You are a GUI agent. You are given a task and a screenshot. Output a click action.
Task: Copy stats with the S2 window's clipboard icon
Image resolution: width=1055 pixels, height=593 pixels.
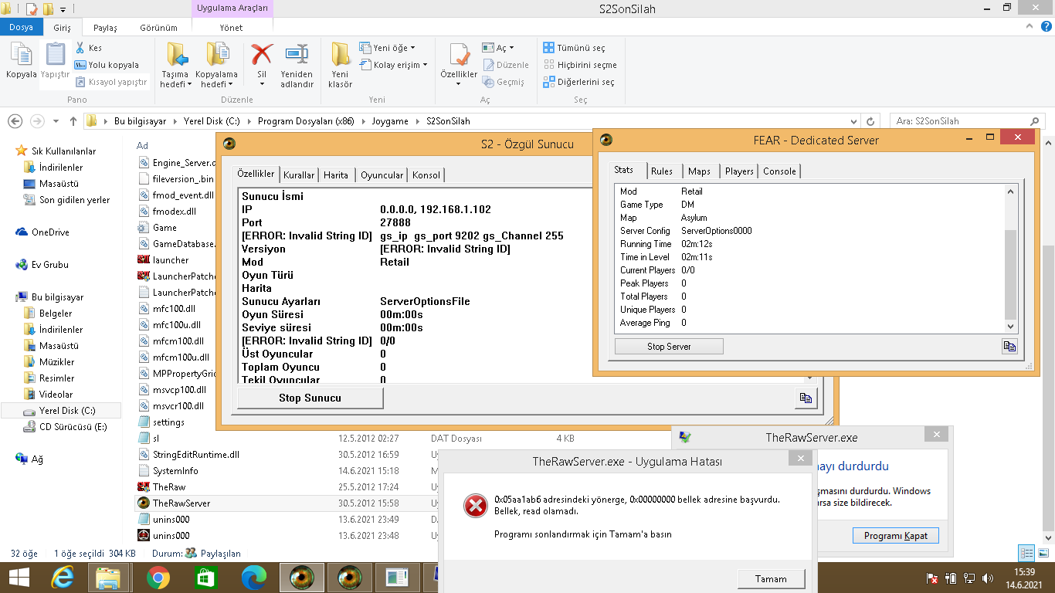806,398
